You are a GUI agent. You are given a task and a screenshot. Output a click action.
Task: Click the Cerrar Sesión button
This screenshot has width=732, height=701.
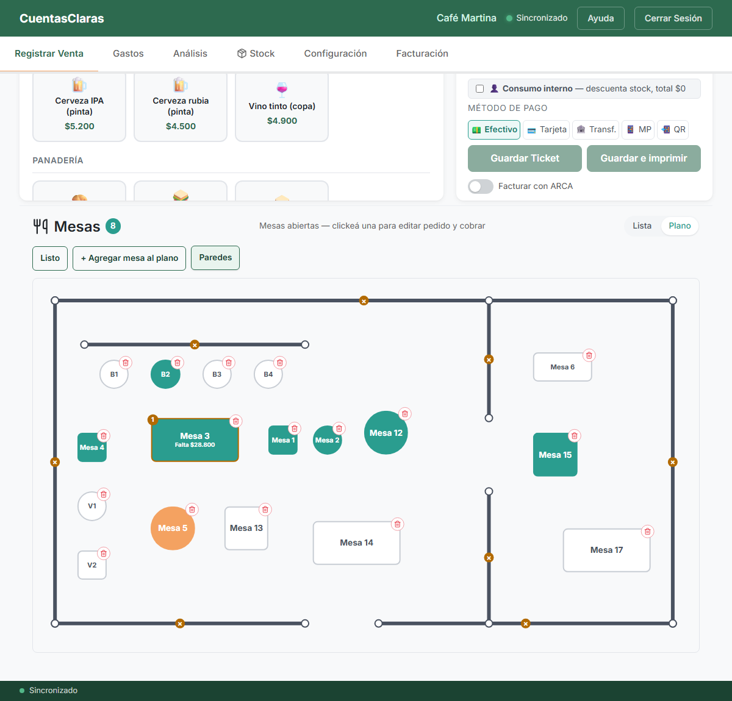click(x=673, y=18)
